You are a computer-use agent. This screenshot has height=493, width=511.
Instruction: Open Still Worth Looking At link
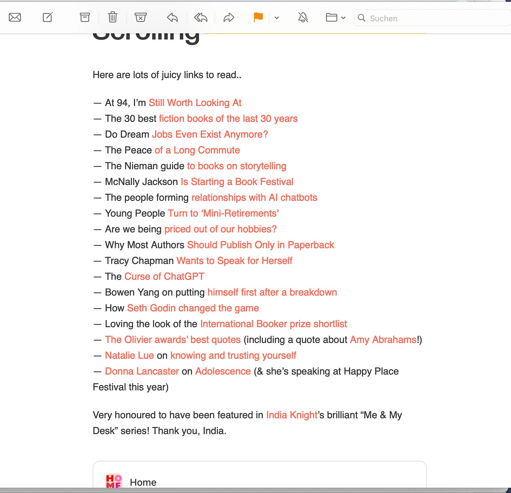(x=195, y=103)
